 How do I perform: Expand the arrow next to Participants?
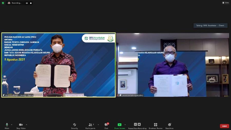point(98,125)
